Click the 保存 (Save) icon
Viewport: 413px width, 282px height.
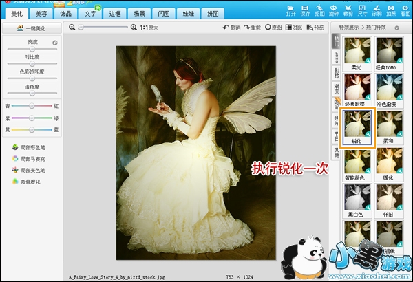click(307, 9)
